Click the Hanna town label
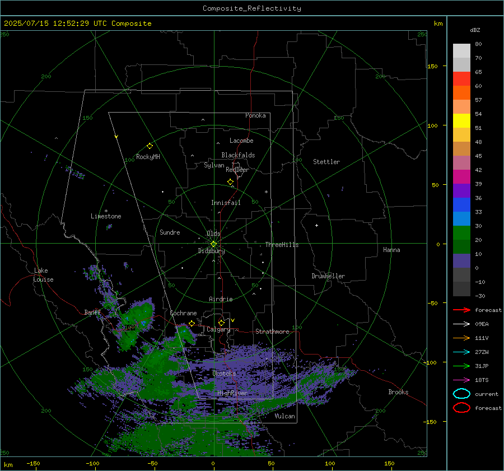 point(391,250)
